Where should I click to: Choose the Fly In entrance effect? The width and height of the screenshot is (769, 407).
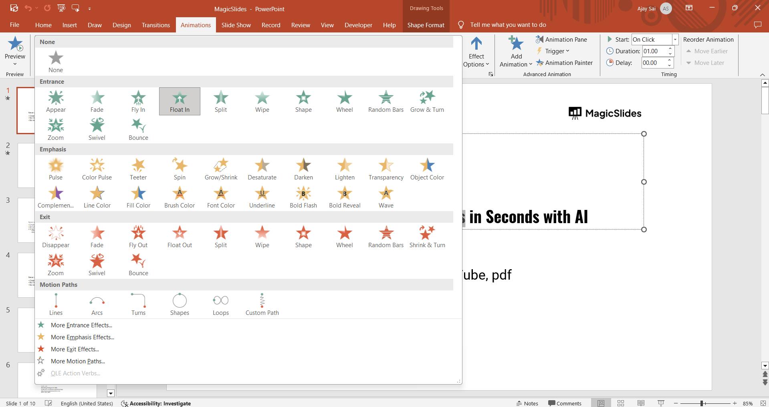pos(138,102)
